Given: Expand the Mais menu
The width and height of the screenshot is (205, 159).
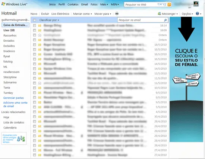Looking at the screenshot, I should tap(104, 4).
